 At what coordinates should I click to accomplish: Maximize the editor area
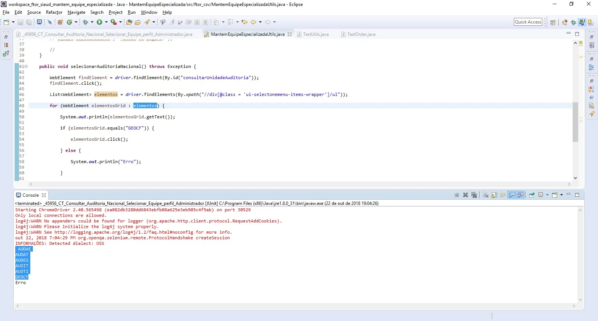577,34
